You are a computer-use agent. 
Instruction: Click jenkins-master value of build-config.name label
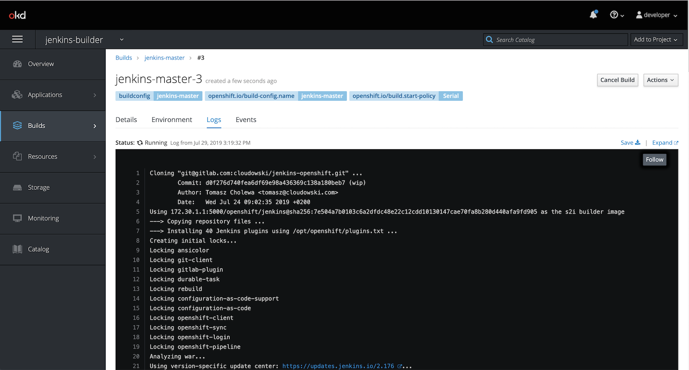coord(322,96)
